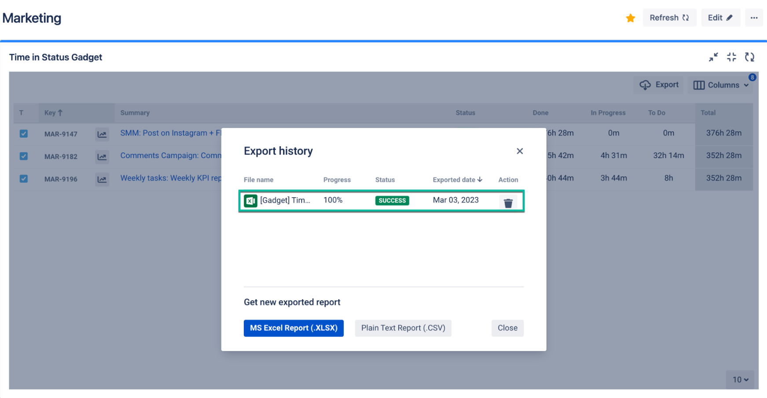The image size is (767, 398).
Task: Open the rows-per-page 10 dropdown
Action: pyautogui.click(x=740, y=380)
